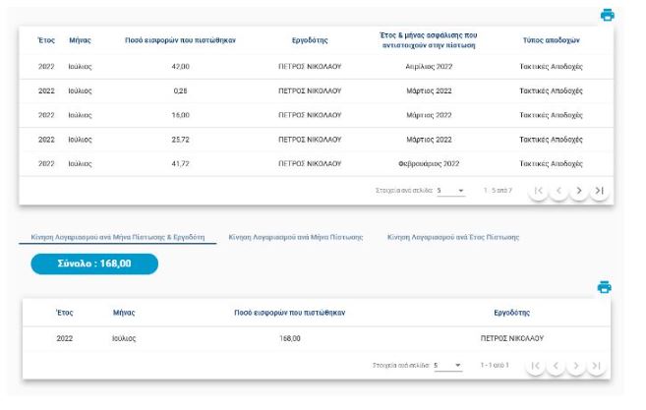Go to next page in top table paginator
The height and width of the screenshot is (410, 646).
[x=579, y=190]
